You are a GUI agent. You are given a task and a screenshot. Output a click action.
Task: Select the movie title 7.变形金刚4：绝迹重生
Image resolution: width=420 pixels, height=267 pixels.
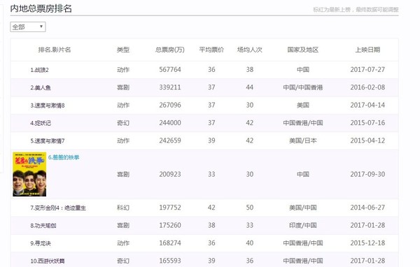point(58,208)
